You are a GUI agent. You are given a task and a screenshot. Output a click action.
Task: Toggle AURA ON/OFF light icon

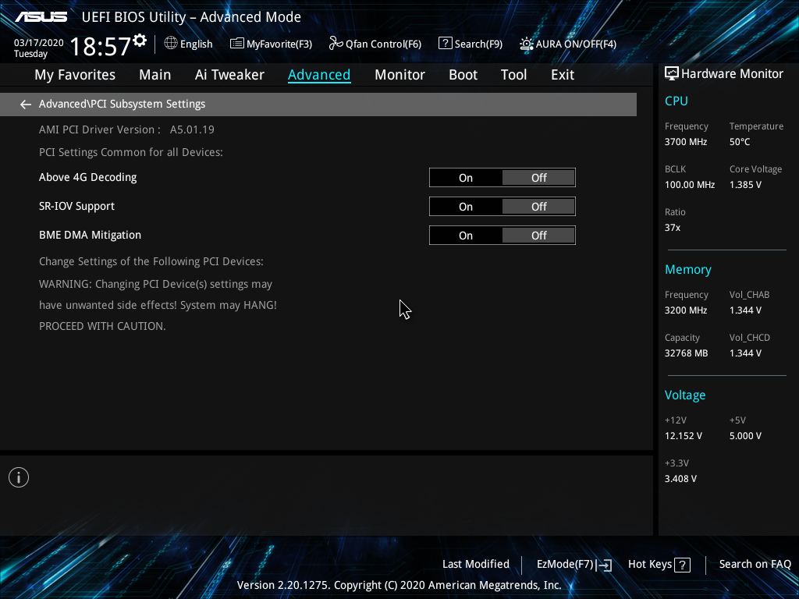tap(526, 44)
